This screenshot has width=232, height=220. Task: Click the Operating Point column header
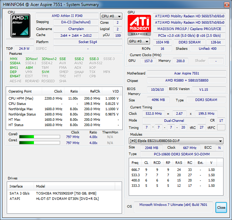point(21,91)
